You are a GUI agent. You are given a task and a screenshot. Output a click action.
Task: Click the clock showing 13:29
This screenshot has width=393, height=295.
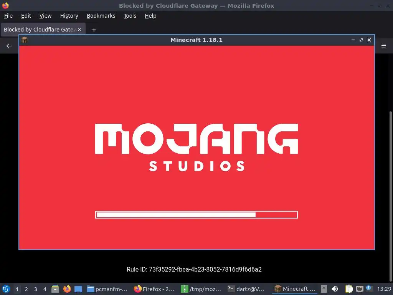[x=384, y=289]
